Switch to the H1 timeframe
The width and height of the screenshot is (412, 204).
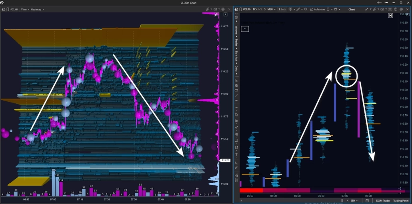[x=260, y=9]
